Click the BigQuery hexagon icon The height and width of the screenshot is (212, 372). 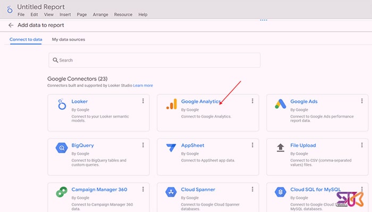pos(62,148)
